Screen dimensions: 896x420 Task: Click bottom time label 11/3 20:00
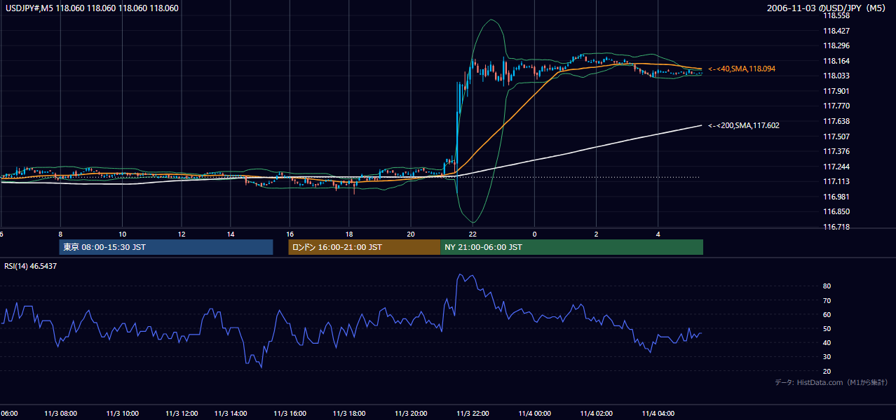(x=412, y=414)
